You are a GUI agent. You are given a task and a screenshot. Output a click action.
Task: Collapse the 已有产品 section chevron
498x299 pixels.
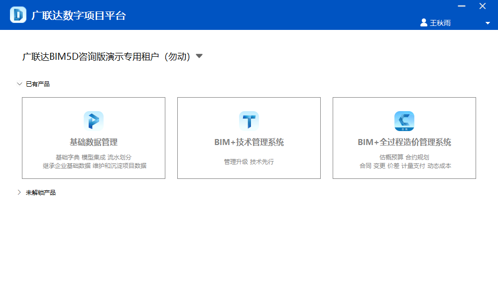tap(19, 84)
